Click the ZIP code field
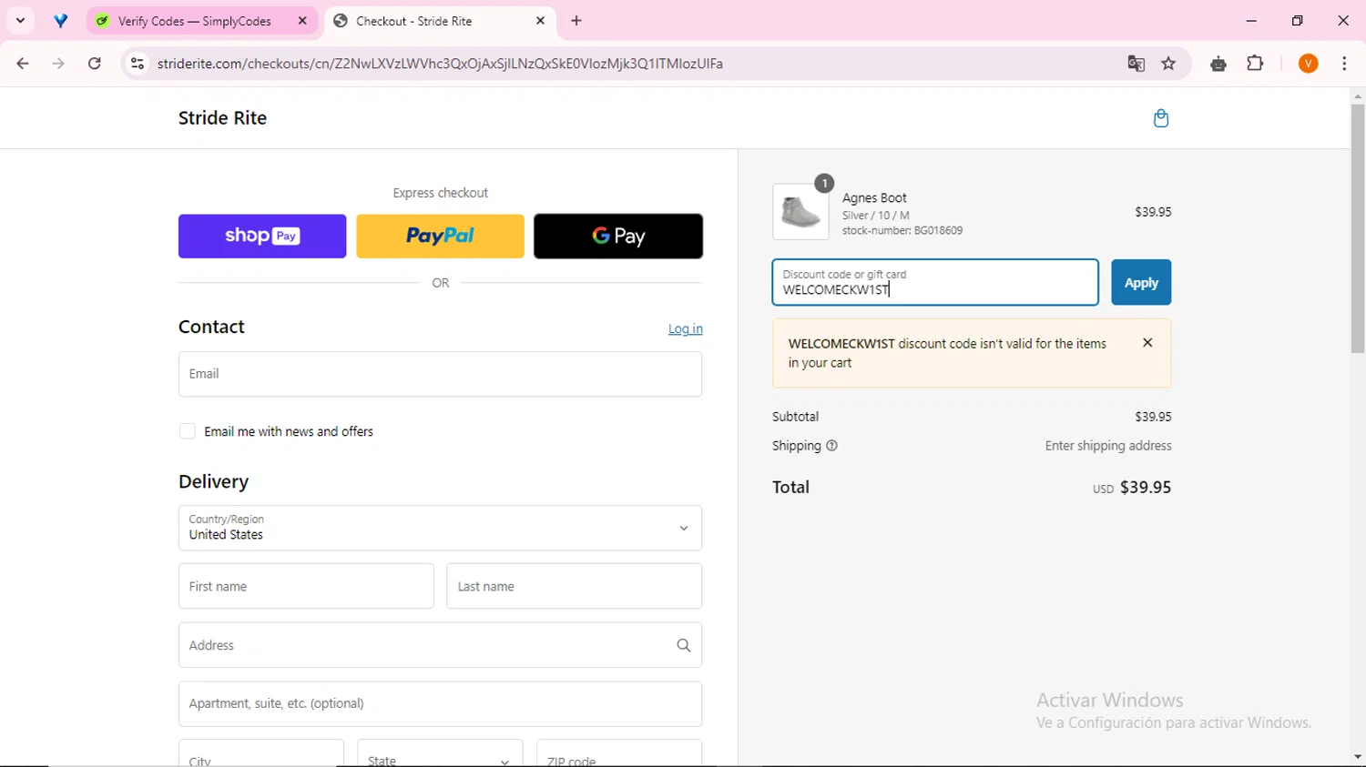This screenshot has height=767, width=1366. coord(619,753)
